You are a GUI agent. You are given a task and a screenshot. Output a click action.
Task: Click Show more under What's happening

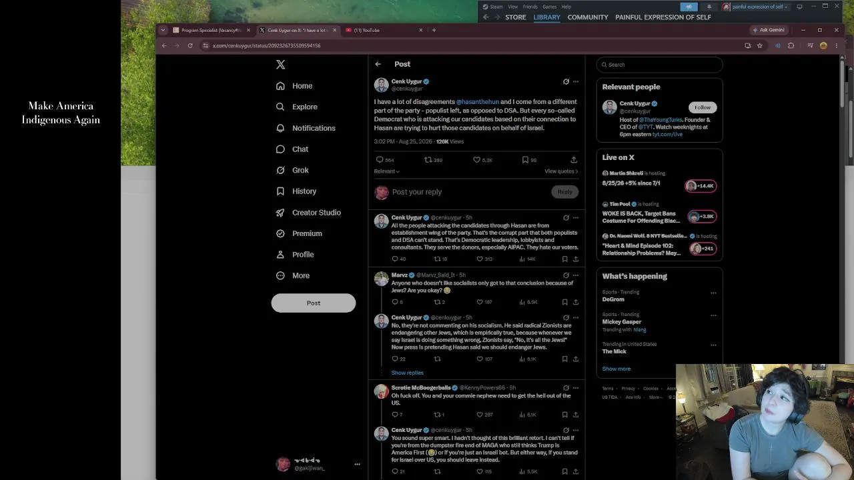[x=616, y=369]
